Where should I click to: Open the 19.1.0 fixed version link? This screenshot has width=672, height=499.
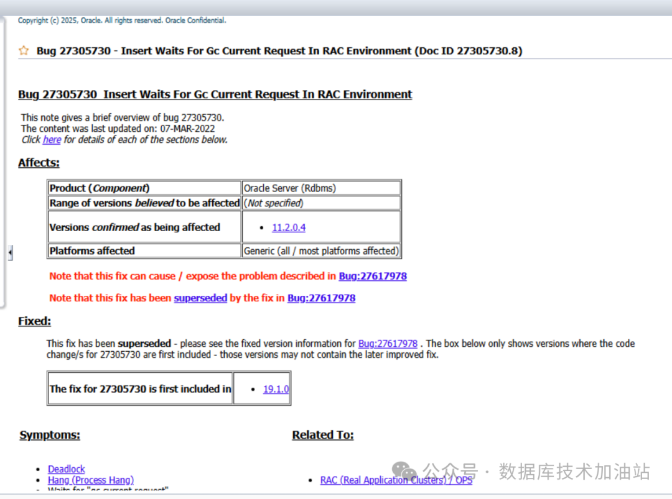point(276,389)
